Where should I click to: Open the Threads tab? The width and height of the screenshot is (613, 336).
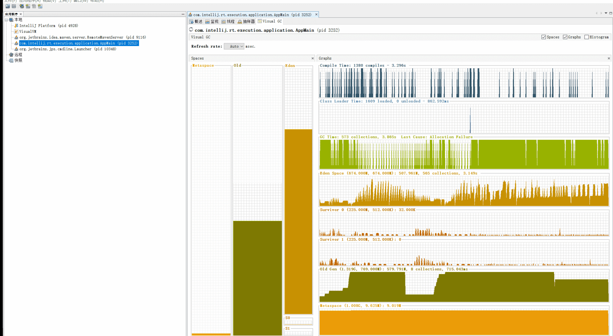point(228,22)
